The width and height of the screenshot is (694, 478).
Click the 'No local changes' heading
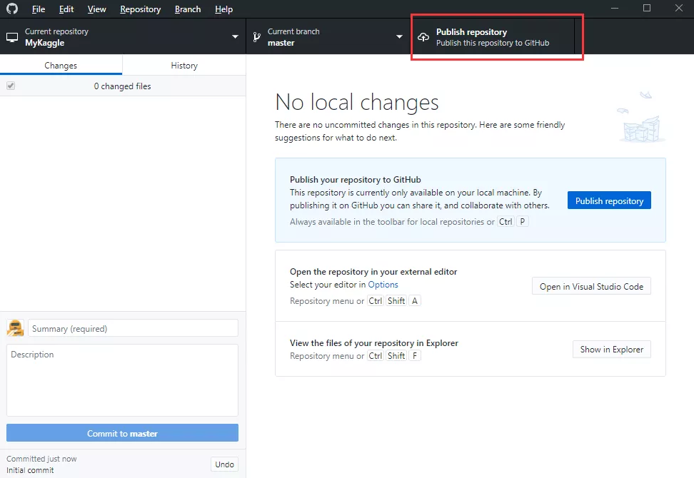click(357, 102)
